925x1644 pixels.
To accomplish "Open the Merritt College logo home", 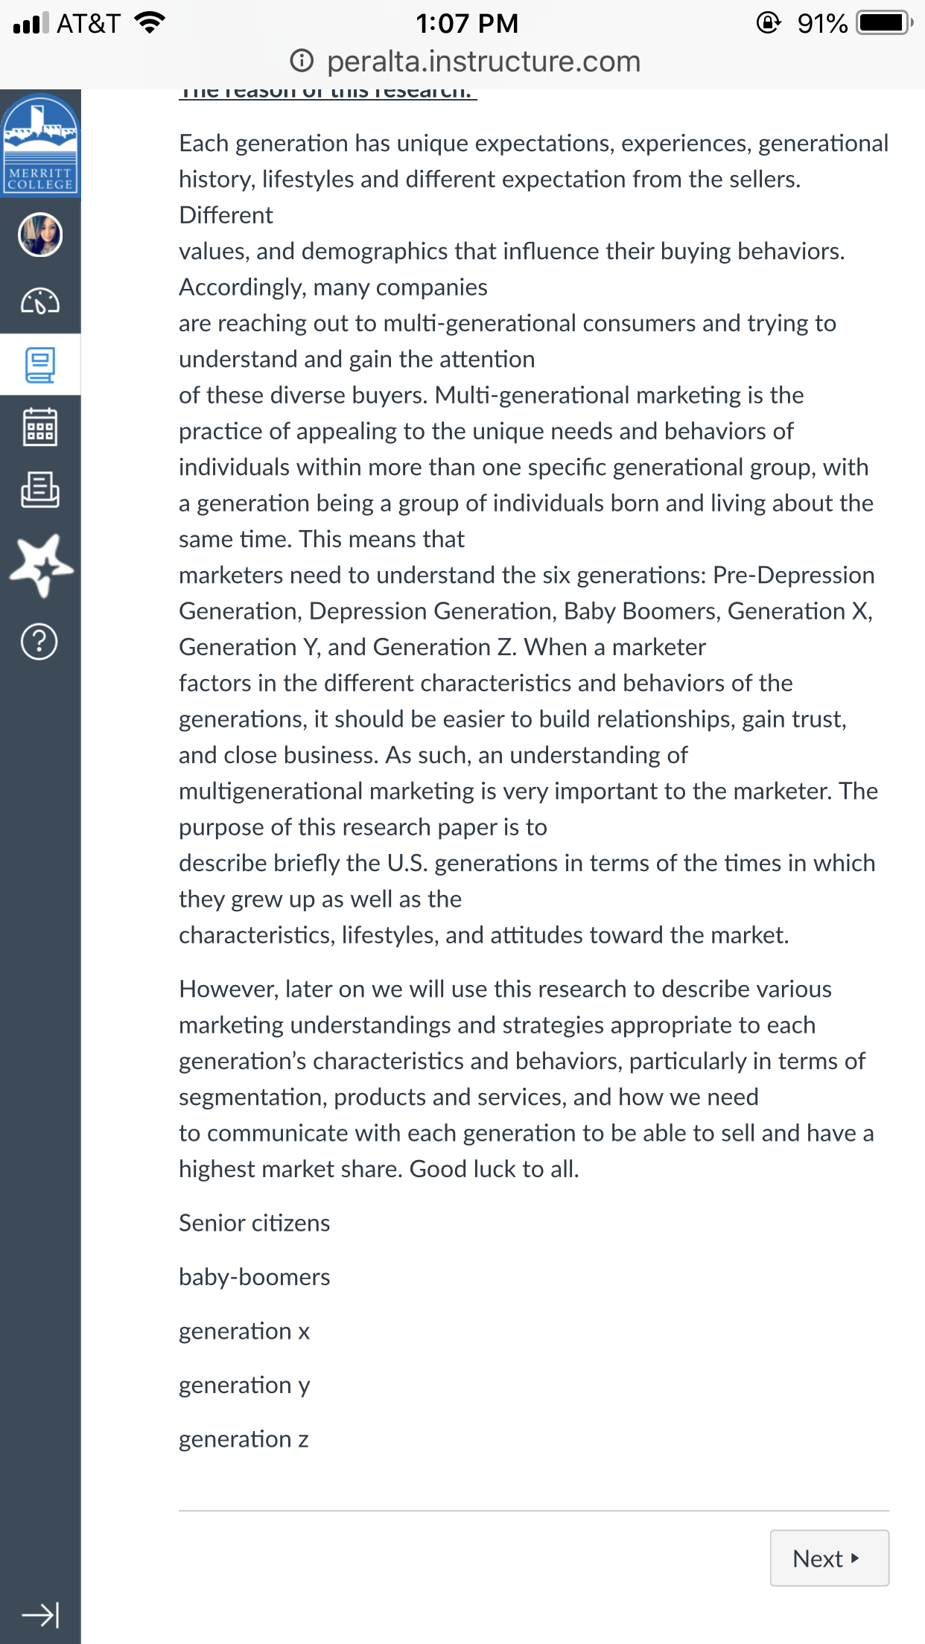I will (x=40, y=144).
